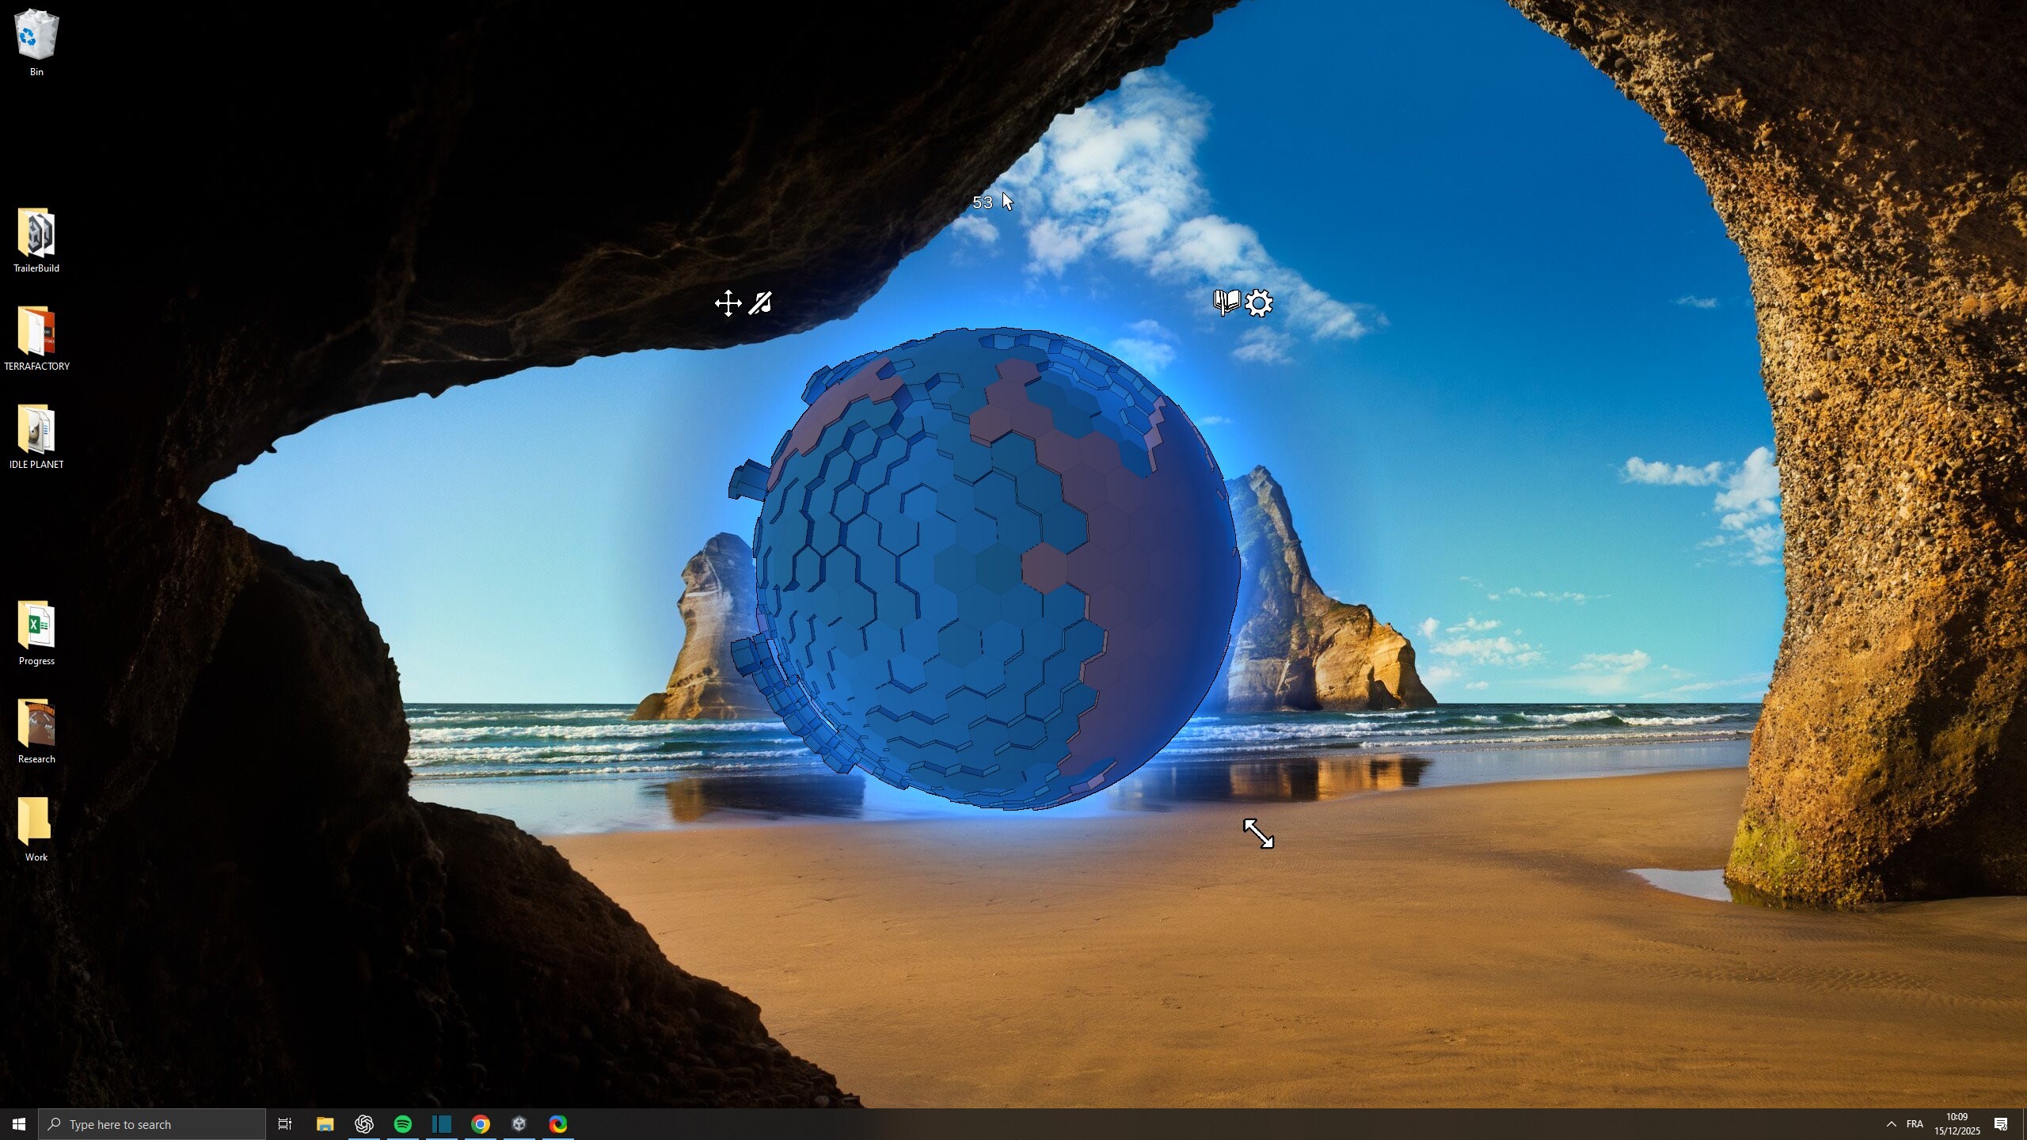
Task: Open the widget's journal book icon
Action: pos(1226,302)
